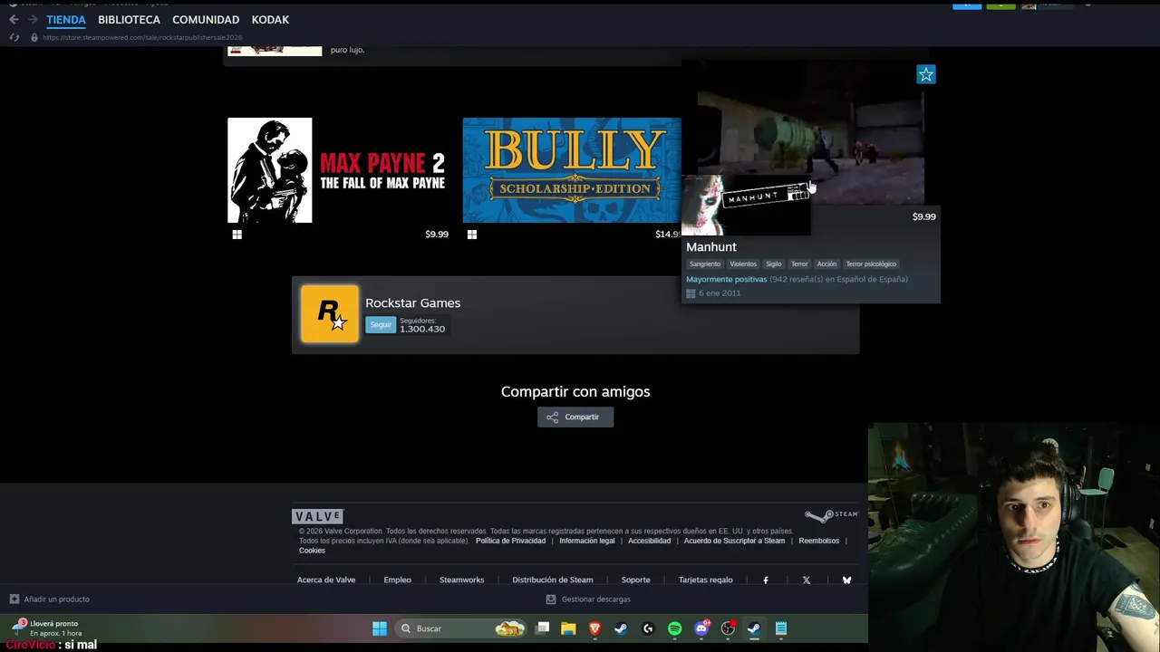Select the Terror psicológico tag
1160x652 pixels.
tap(871, 264)
